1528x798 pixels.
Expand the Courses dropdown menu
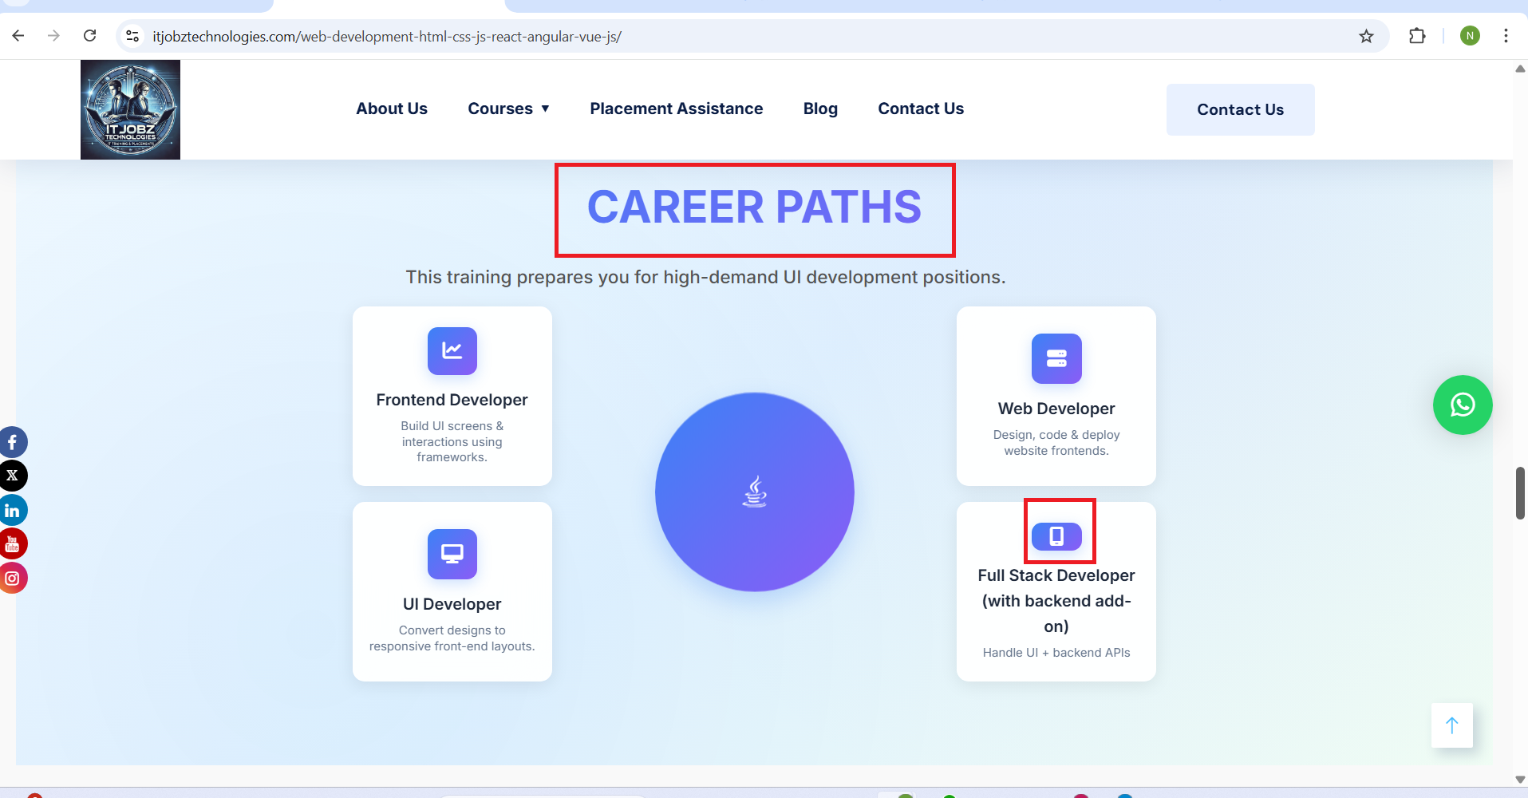tap(508, 109)
